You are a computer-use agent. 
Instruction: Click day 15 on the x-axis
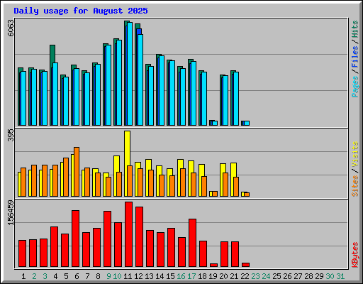[x=170, y=276]
